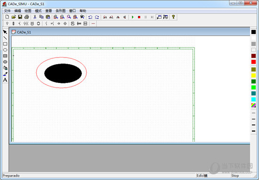This screenshot has width=259, height=180.
Task: Click the black filled ellipse on canvas
Action: [63, 73]
